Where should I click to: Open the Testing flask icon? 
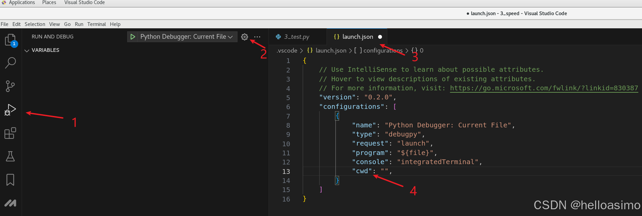click(x=10, y=156)
